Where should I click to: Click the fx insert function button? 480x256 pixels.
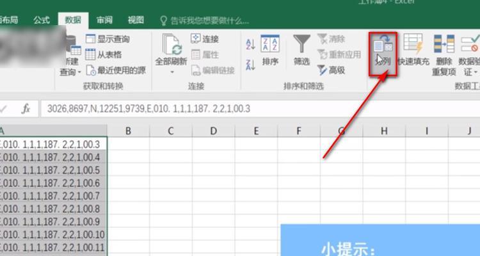26,109
